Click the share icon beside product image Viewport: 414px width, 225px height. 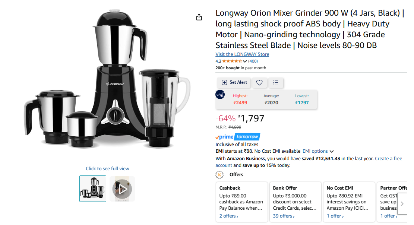pyautogui.click(x=199, y=17)
